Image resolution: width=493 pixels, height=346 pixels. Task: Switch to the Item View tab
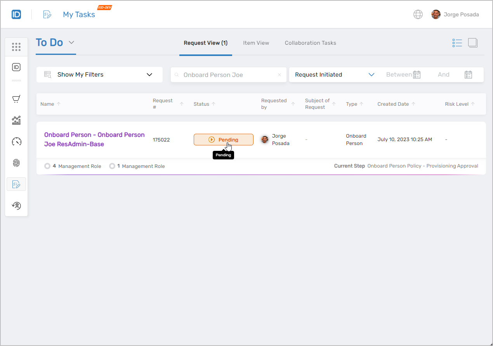[x=256, y=43]
